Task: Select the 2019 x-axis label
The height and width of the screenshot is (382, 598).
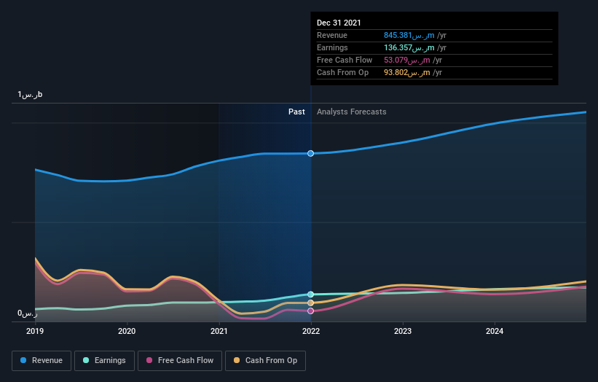Action: point(35,331)
